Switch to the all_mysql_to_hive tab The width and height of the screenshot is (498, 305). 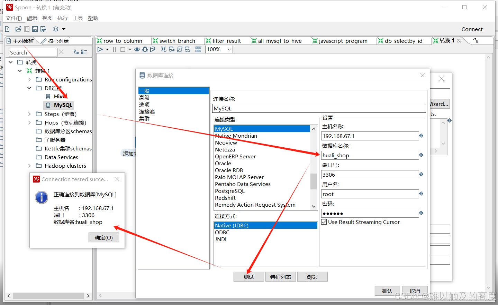277,41
